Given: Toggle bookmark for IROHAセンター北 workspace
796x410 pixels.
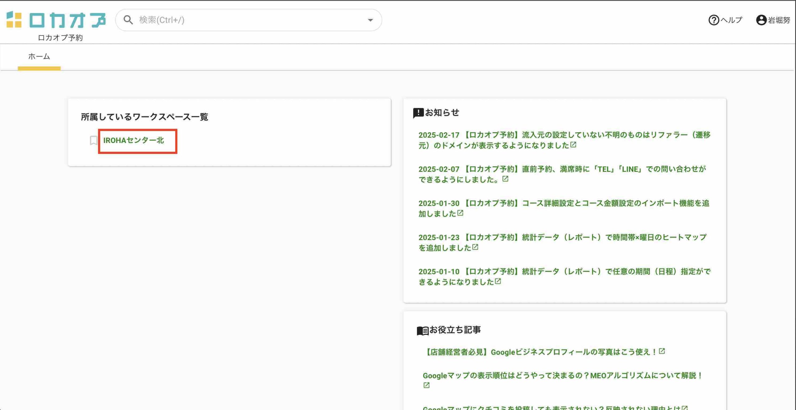Looking at the screenshot, I should pyautogui.click(x=93, y=140).
